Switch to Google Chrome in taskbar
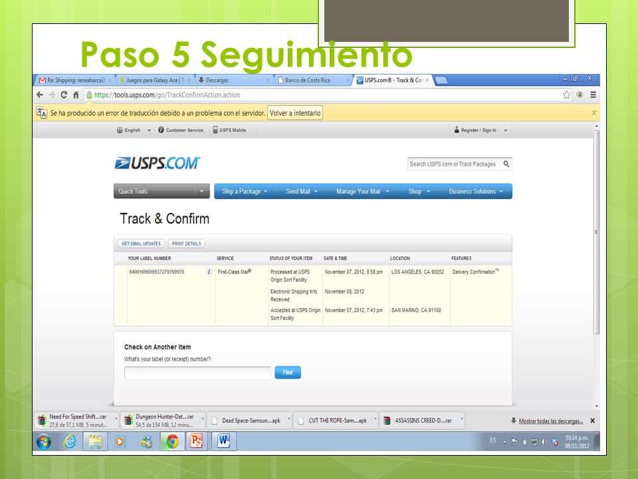Viewport: 638px width, 479px height. [x=172, y=442]
